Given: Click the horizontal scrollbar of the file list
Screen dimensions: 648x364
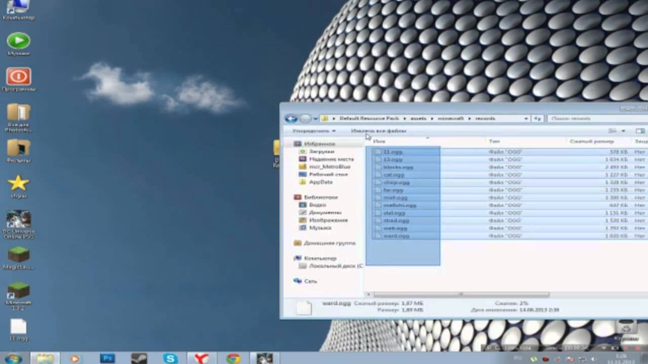Looking at the screenshot, I should click(x=461, y=294).
